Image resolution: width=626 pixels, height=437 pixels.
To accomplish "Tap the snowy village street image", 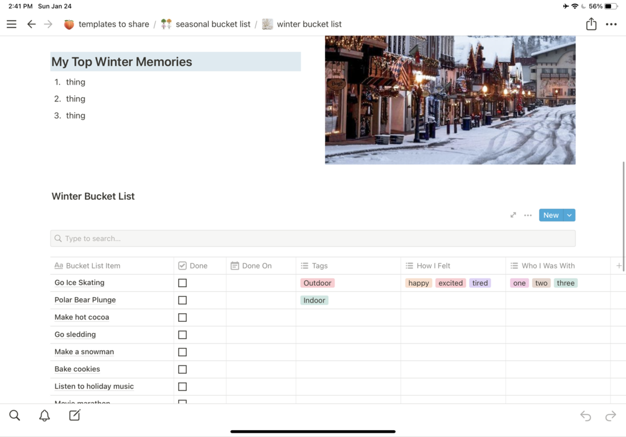I will click(x=450, y=100).
